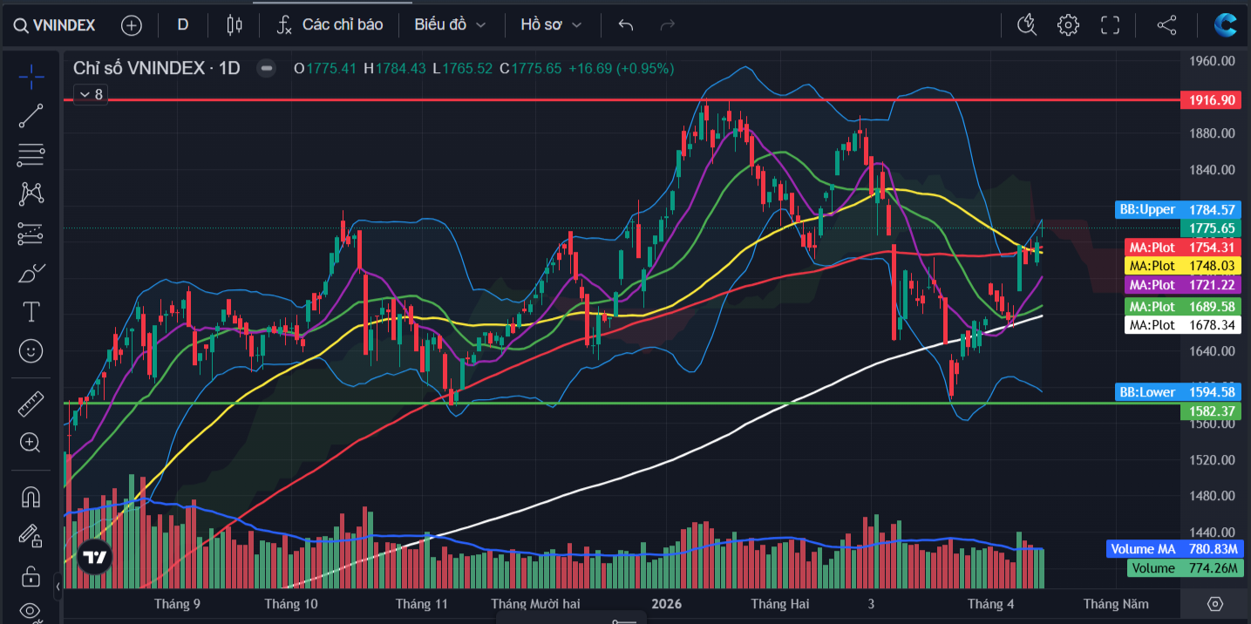Select the crosshair cursor tool

(31, 77)
